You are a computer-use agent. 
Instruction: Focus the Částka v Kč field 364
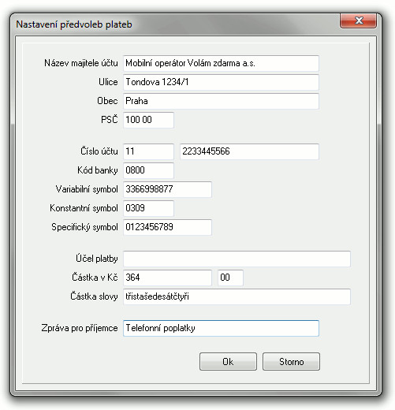167,278
